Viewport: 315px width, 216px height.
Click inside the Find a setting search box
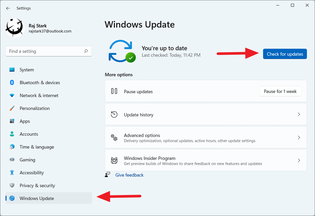tap(48, 51)
